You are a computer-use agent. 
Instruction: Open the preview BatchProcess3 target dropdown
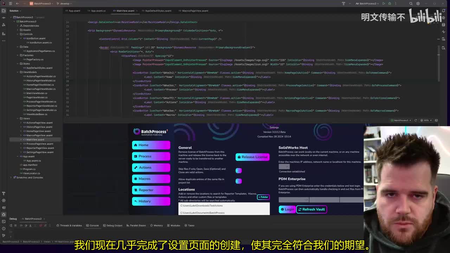click(401, 120)
